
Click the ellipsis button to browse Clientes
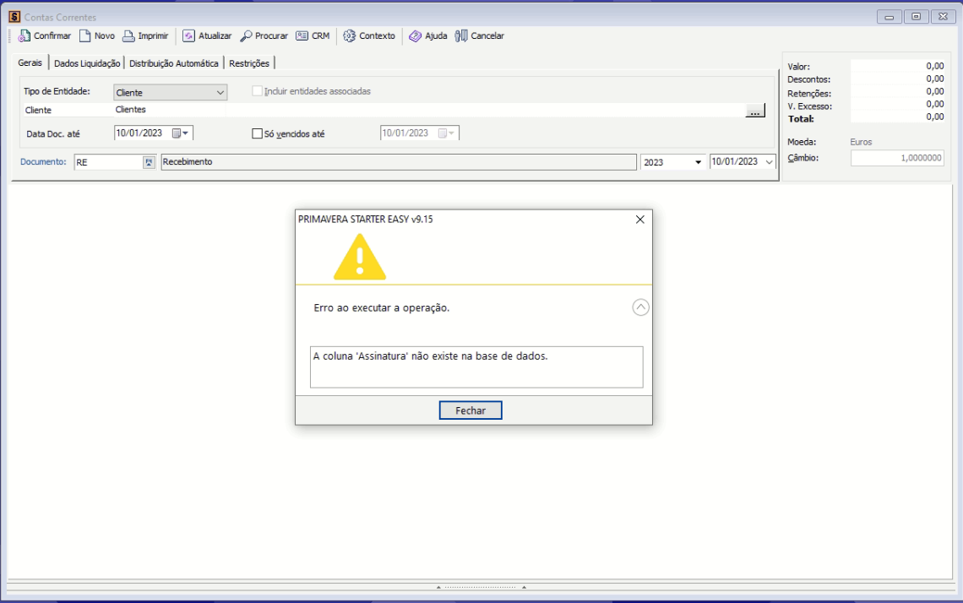755,111
